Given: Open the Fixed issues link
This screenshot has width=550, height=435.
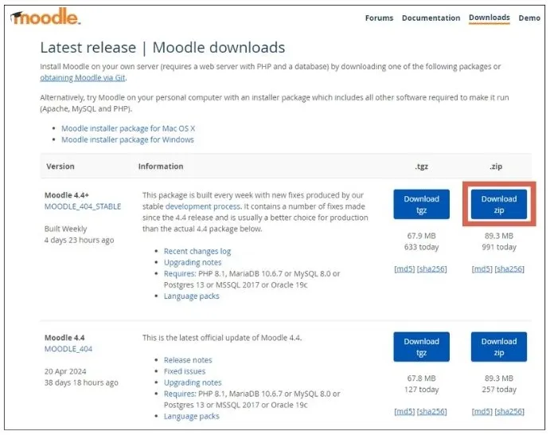Looking at the screenshot, I should pos(185,371).
